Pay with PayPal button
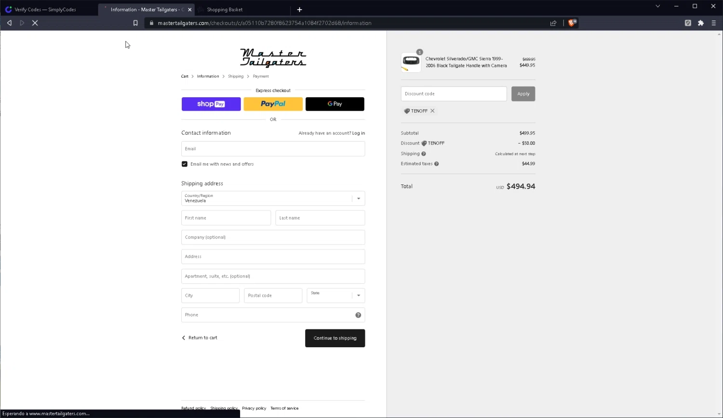The height and width of the screenshot is (418, 723). pos(273,104)
